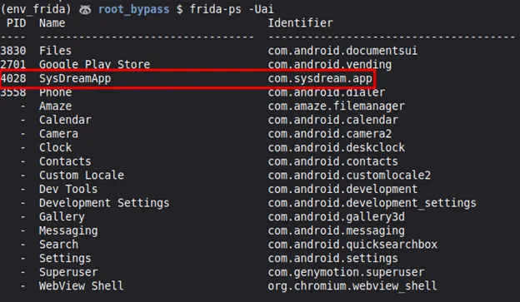Click the 'Phone' app name
Image resolution: width=520 pixels, height=302 pixels.
[x=55, y=92]
